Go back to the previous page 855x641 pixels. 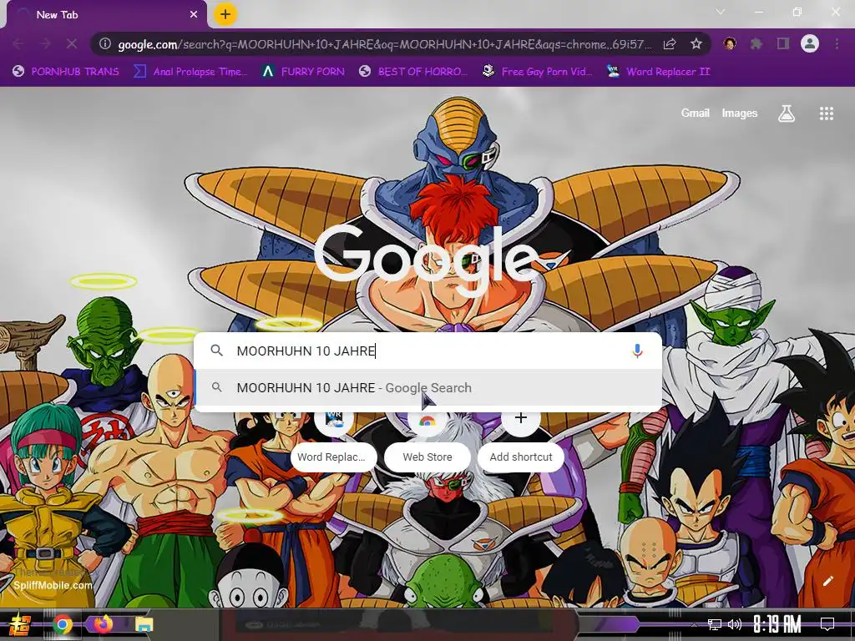(x=18, y=43)
